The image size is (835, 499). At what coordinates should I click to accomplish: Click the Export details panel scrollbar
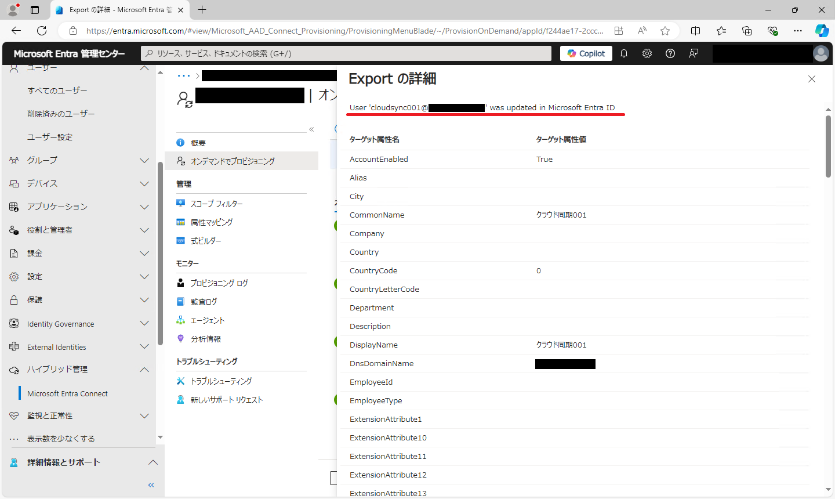[x=828, y=146]
